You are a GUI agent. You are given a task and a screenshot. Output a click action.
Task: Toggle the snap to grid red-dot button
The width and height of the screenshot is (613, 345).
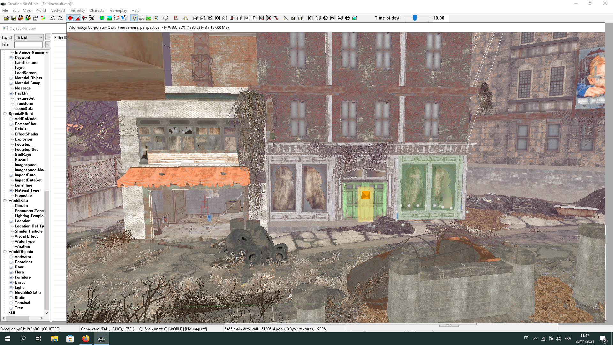[x=70, y=18]
